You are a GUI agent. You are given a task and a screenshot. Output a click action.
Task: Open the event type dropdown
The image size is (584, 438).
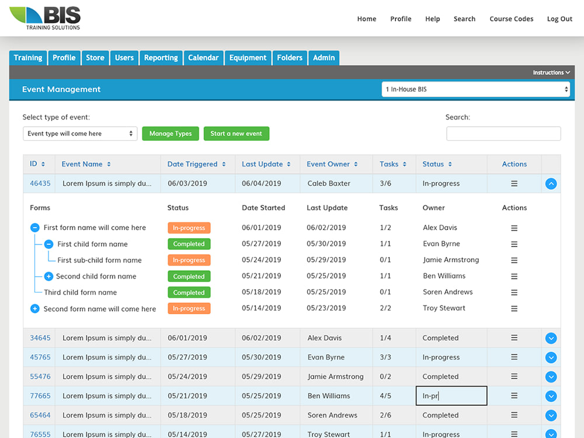point(80,134)
